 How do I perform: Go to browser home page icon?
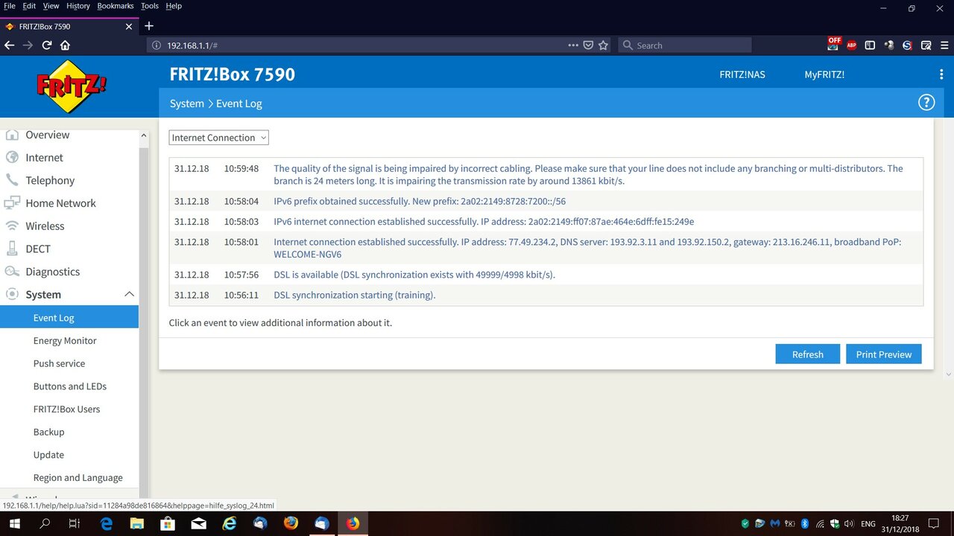(x=65, y=45)
